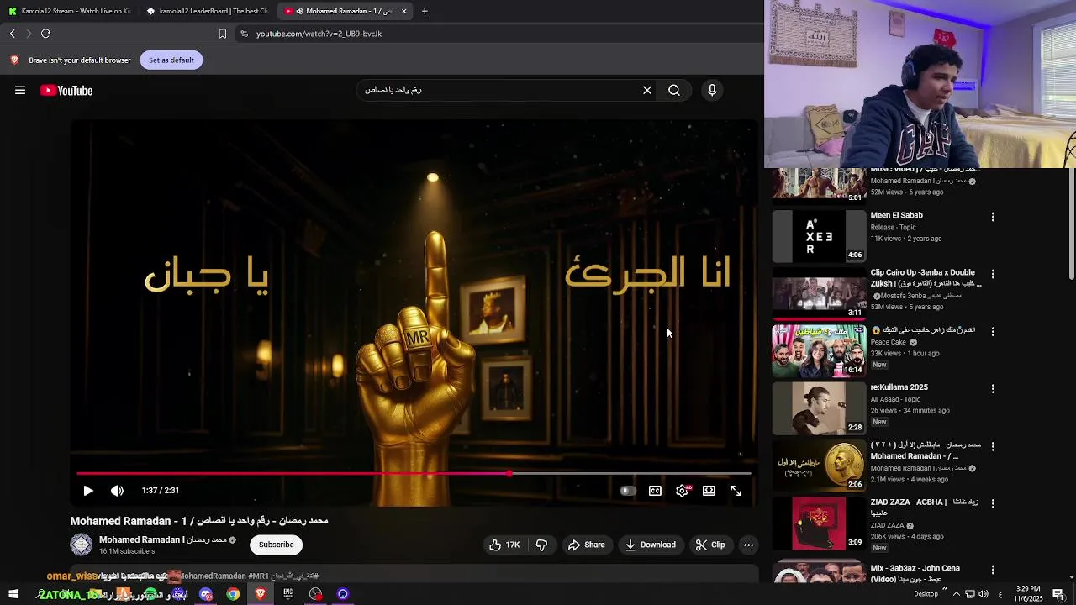The width and height of the screenshot is (1076, 605).
Task: Like the video with 17K likes
Action: pos(504,544)
